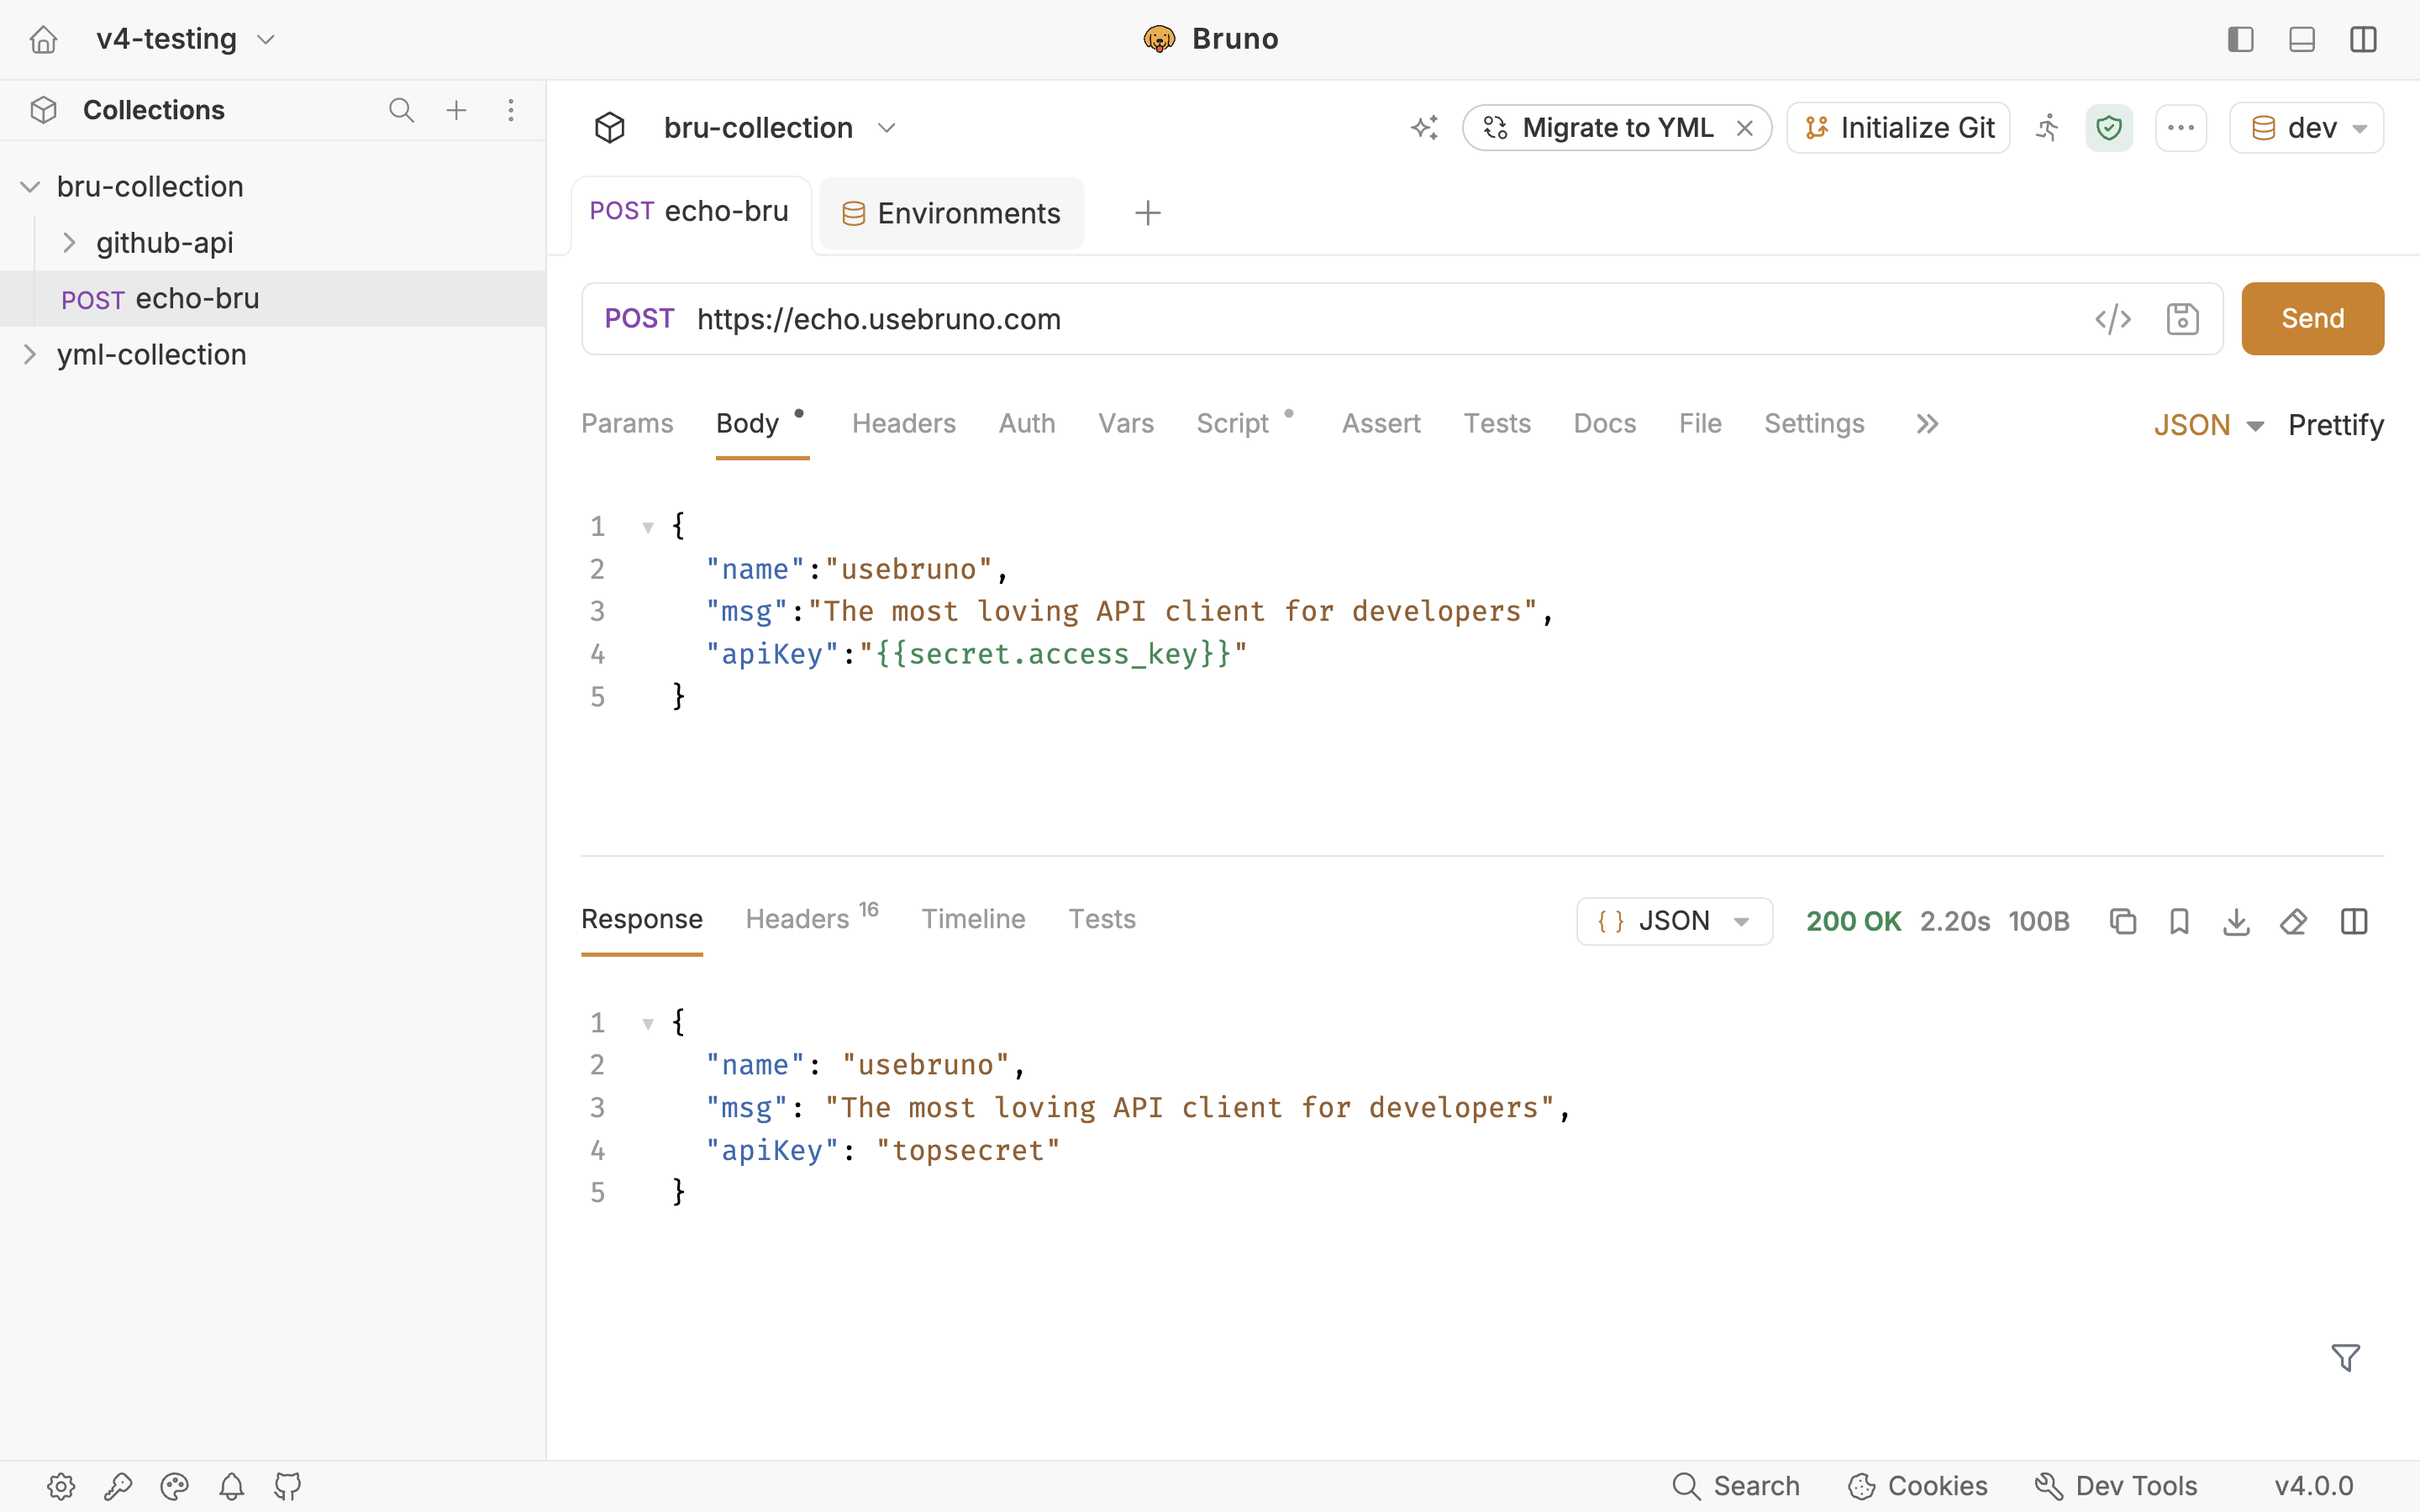
Task: Expand the github-api folder
Action: [x=69, y=242]
